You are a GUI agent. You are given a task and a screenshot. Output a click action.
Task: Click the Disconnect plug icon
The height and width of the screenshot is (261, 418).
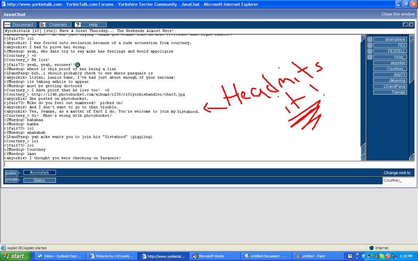[7, 25]
